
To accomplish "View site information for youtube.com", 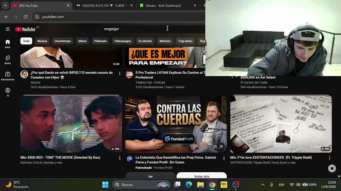I will point(37,17).
